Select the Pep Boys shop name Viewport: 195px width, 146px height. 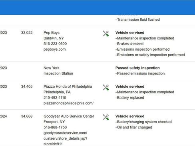point(52,33)
